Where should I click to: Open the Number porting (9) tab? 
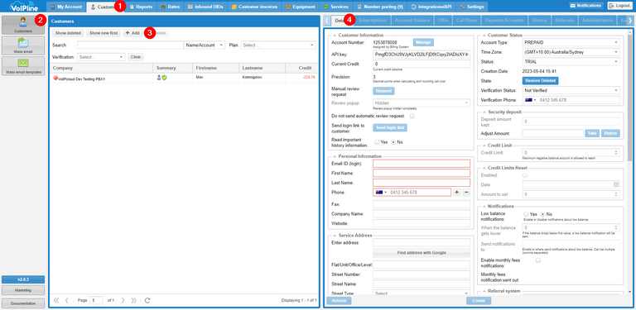pyautogui.click(x=380, y=7)
